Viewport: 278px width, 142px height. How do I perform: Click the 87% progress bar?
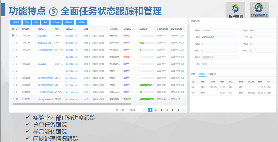pos(147,85)
